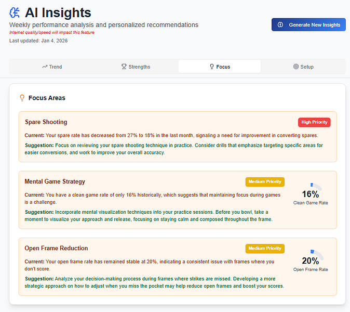Screen dimensions: 350x312
Task: Click the Mental Game Strategy heading
Action: click(55, 182)
